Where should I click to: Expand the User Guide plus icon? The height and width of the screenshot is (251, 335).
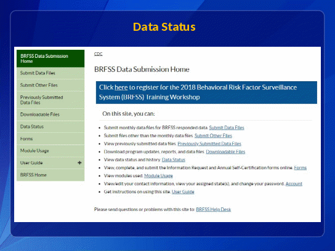[79, 162]
